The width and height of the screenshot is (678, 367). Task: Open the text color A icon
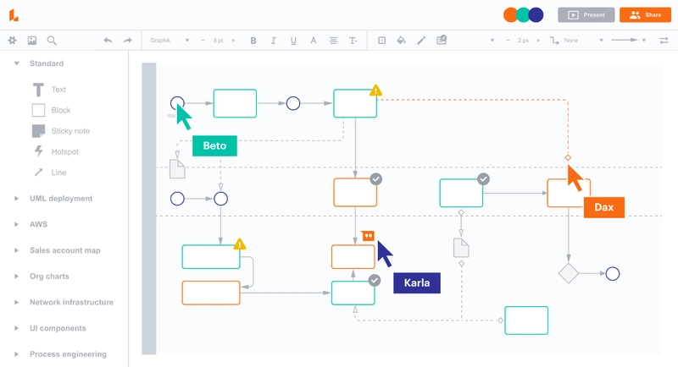tap(313, 41)
